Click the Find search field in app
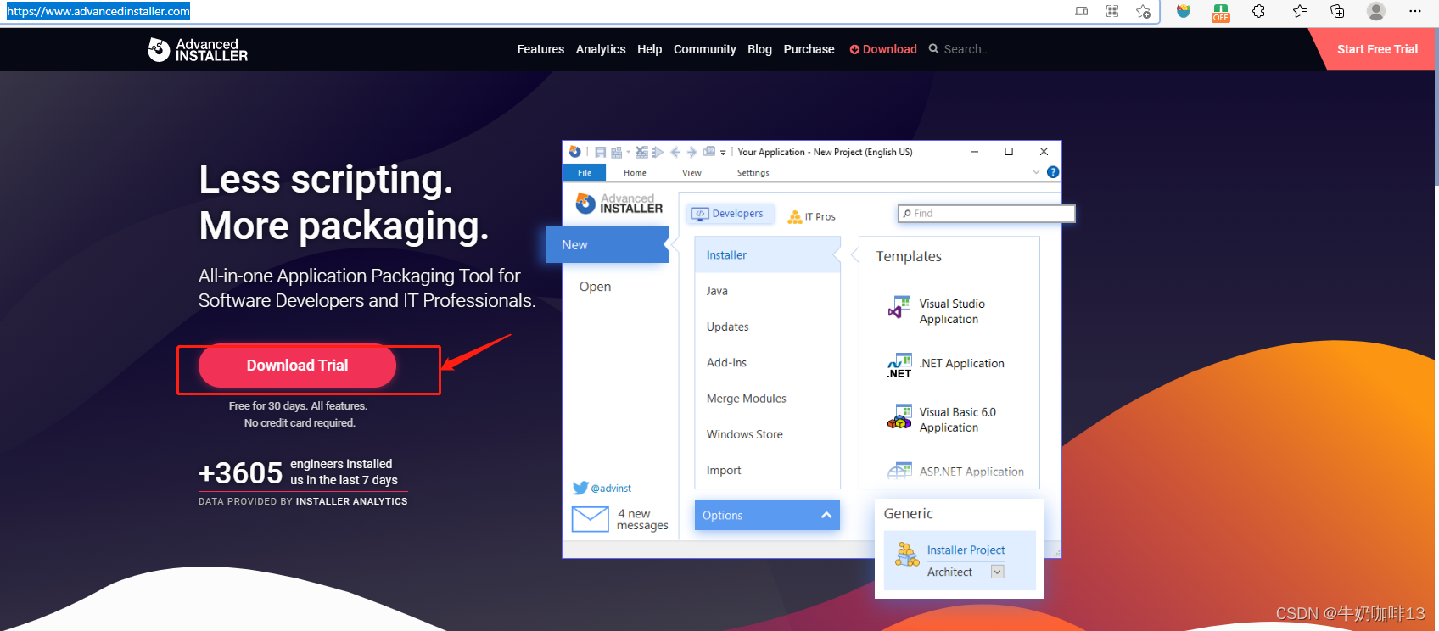The width and height of the screenshot is (1439, 631). pyautogui.click(x=986, y=214)
